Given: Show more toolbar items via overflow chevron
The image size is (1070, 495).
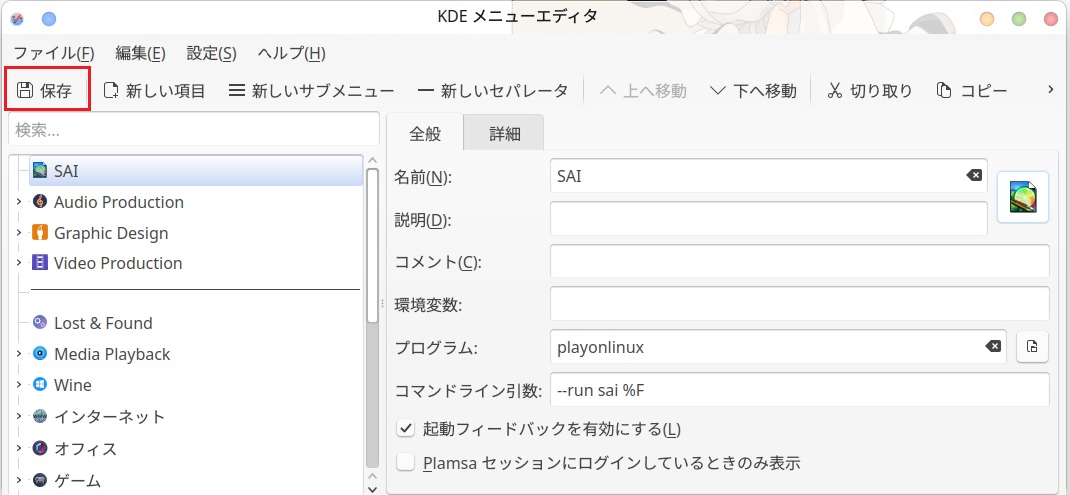Looking at the screenshot, I should (1049, 91).
